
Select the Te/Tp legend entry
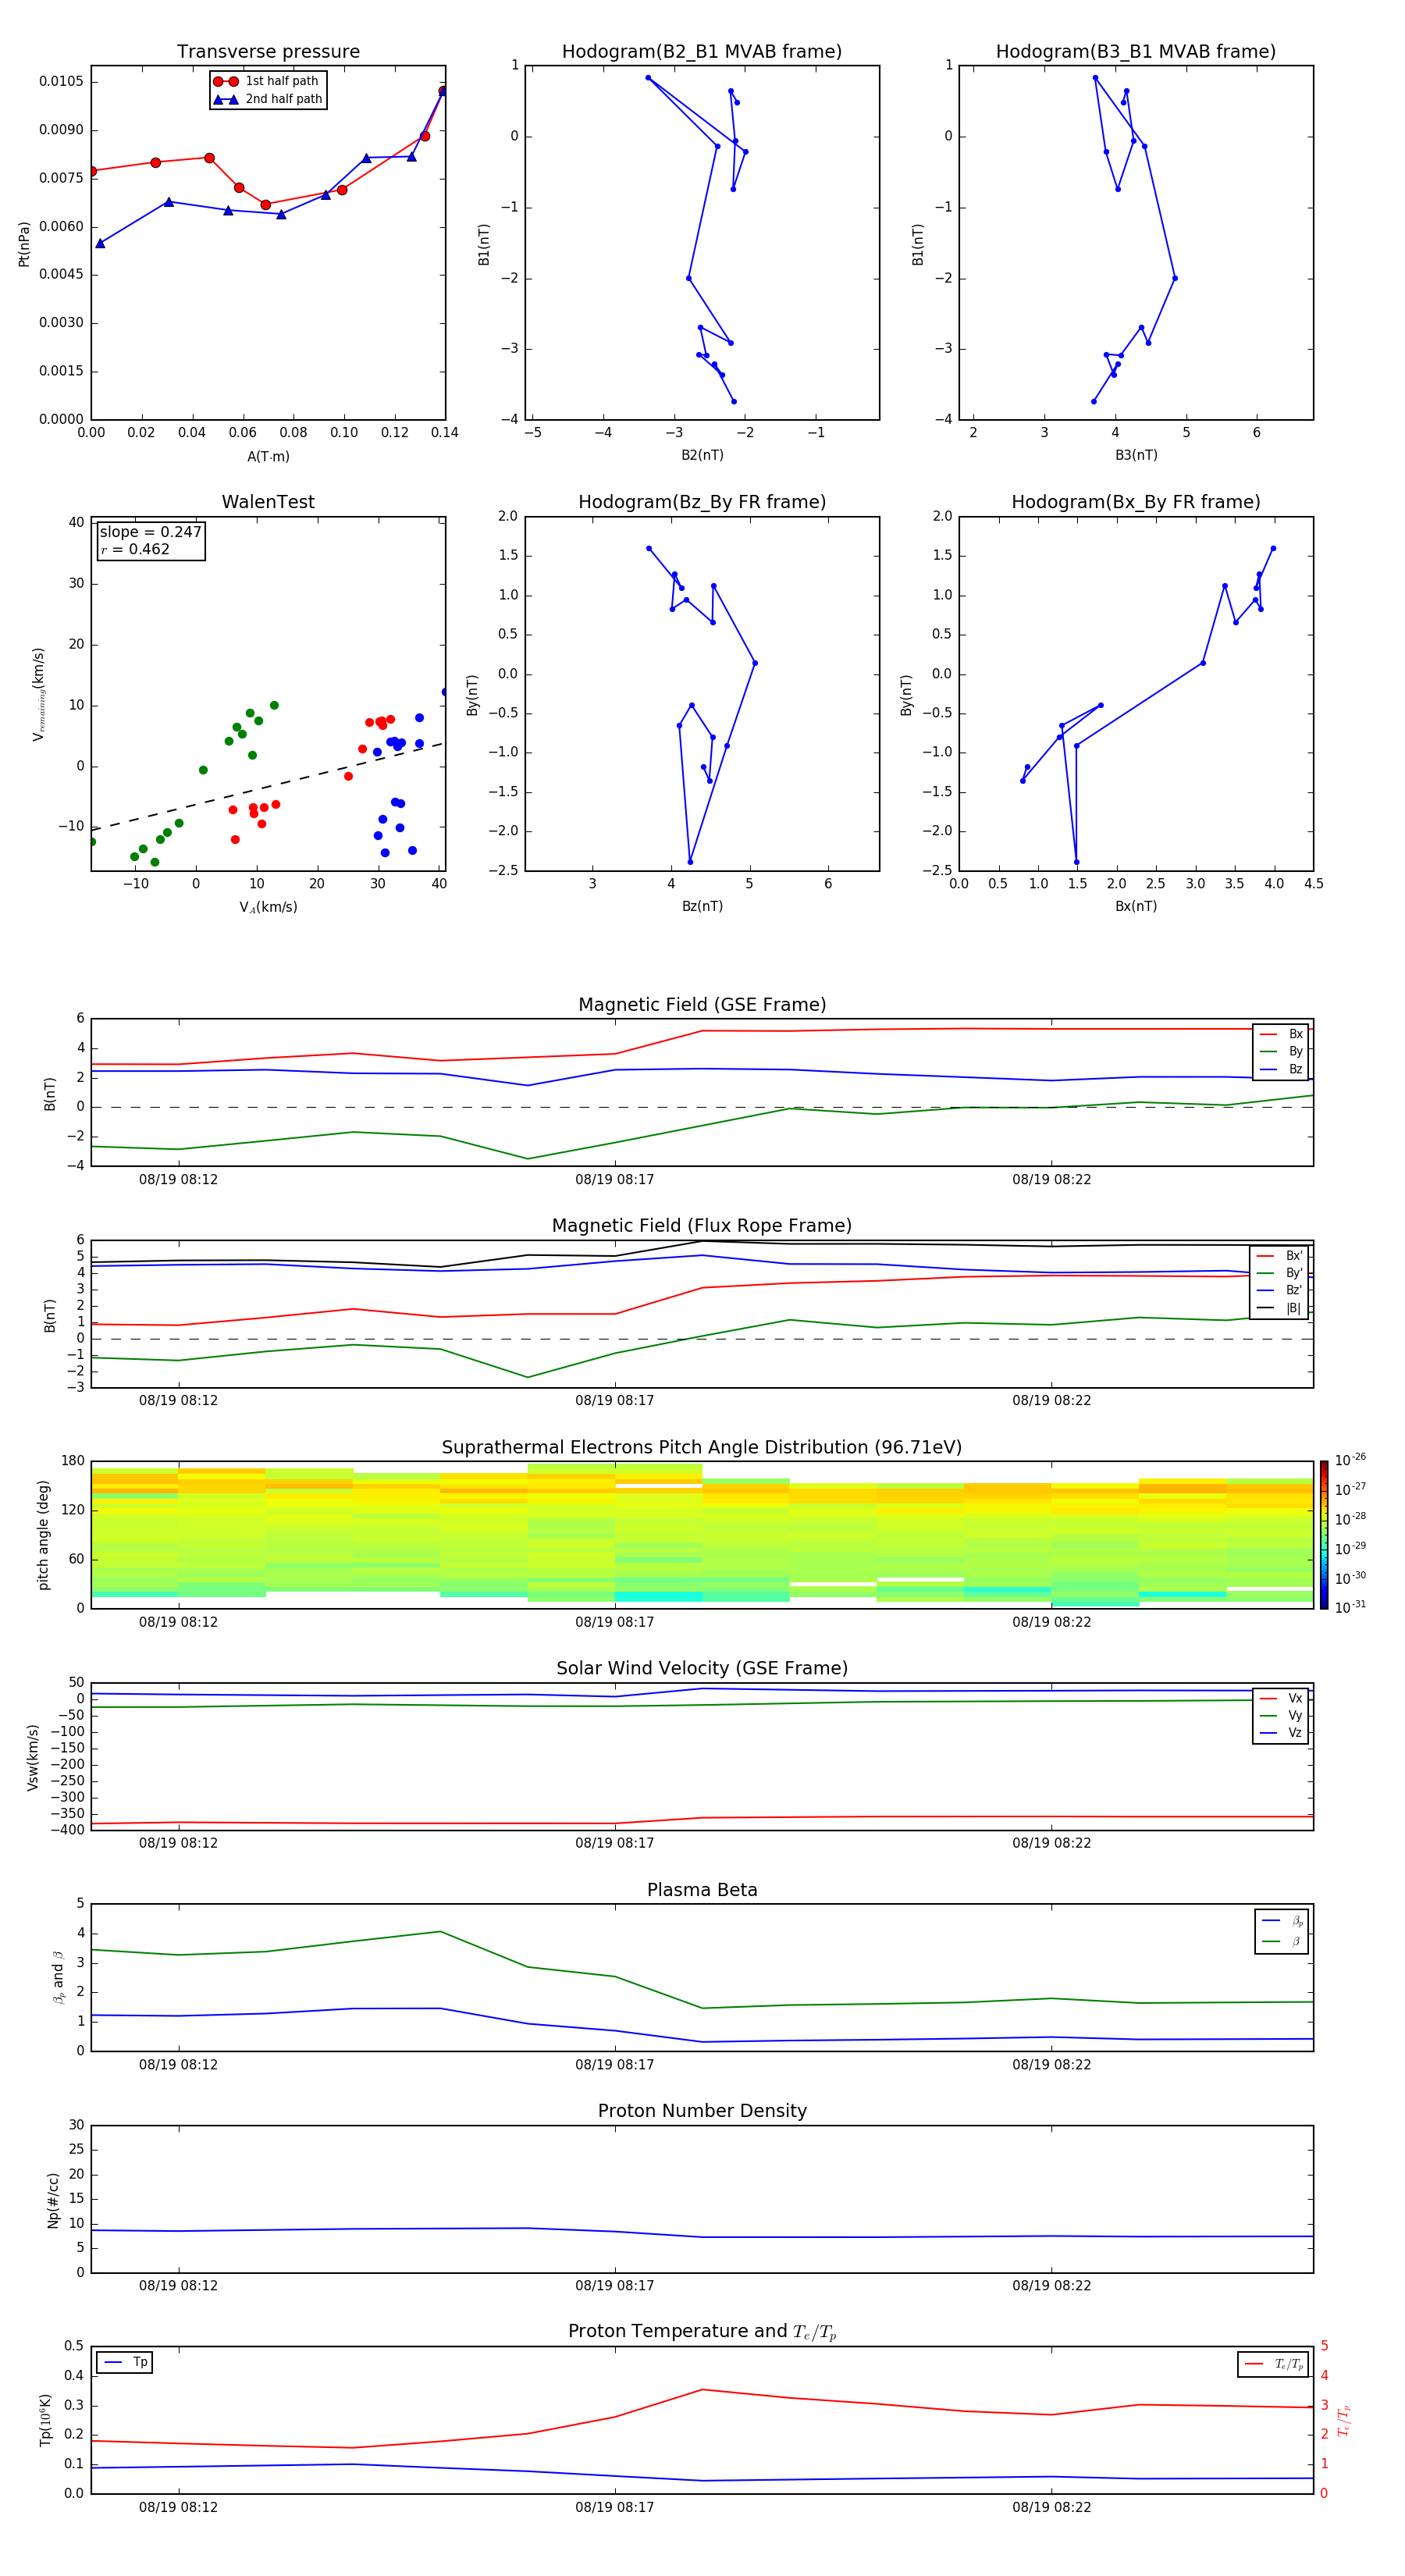[1274, 2364]
